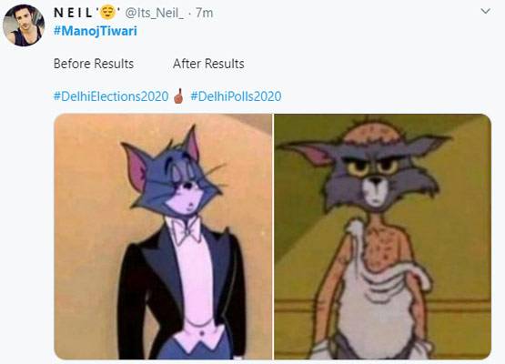Open the #DelhiPolls2020 hashtag

click(x=236, y=96)
